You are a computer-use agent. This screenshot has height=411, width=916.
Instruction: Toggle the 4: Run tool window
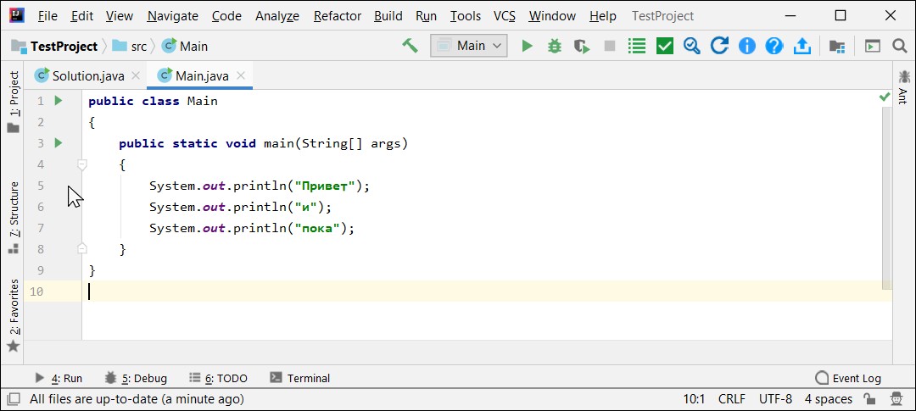point(58,378)
